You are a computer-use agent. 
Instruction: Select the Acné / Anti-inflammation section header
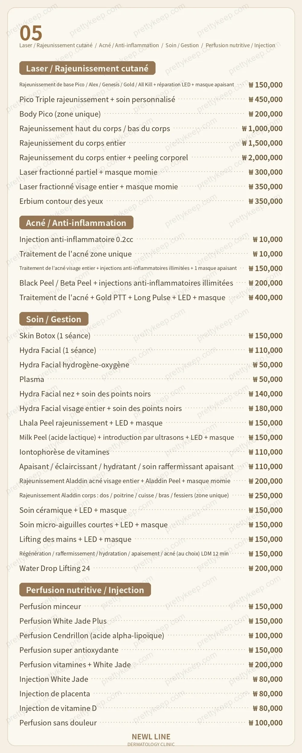(x=76, y=223)
